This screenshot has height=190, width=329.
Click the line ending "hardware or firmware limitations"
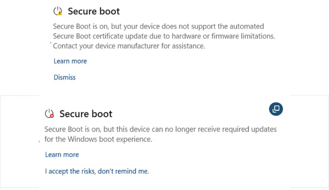tap(164, 36)
